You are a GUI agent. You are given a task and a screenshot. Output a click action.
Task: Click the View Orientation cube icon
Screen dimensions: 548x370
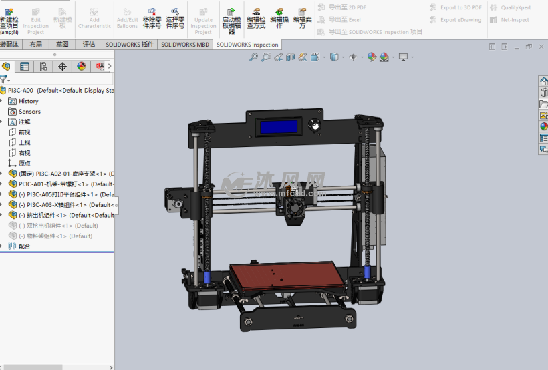pos(315,57)
